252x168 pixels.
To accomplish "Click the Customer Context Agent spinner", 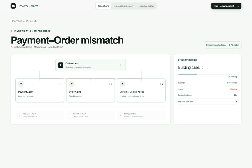I will click(161, 84).
